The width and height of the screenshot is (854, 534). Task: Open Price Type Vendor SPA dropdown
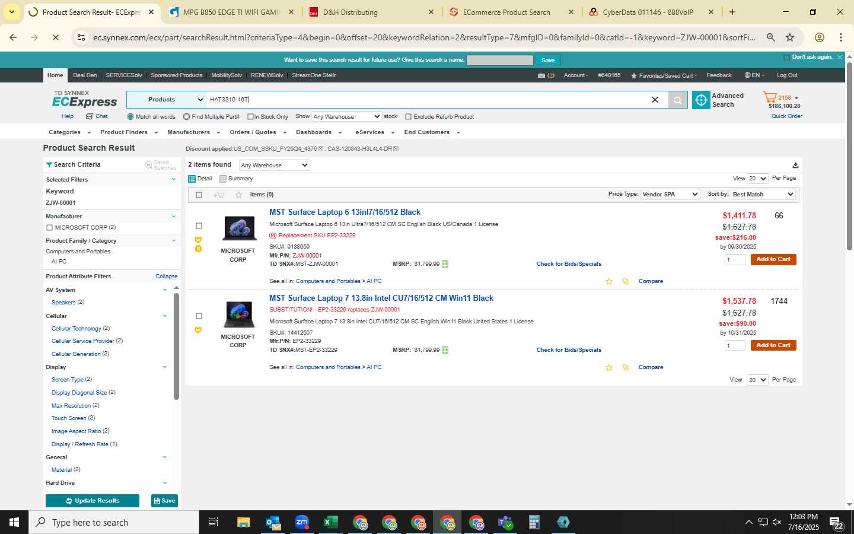tap(670, 195)
